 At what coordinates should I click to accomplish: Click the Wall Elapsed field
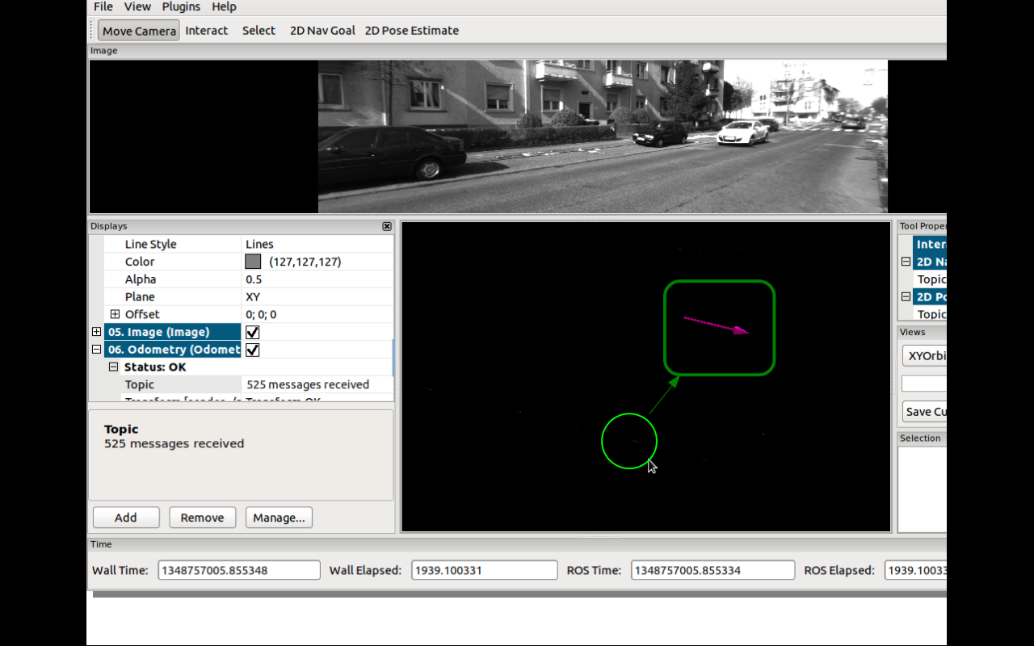(485, 570)
